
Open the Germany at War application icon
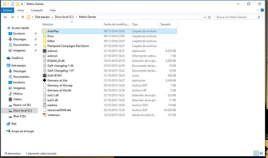[44, 80]
